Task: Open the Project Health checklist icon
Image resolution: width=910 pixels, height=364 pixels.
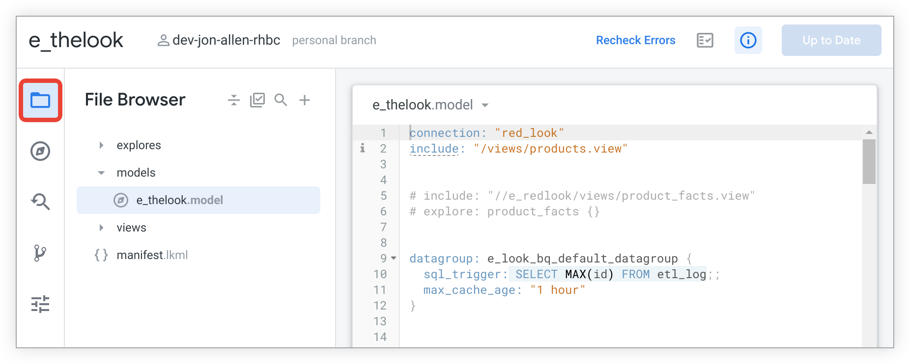Action: click(705, 40)
